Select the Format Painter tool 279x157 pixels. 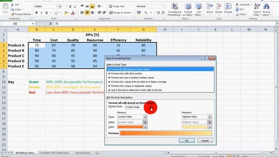coord(21,14)
